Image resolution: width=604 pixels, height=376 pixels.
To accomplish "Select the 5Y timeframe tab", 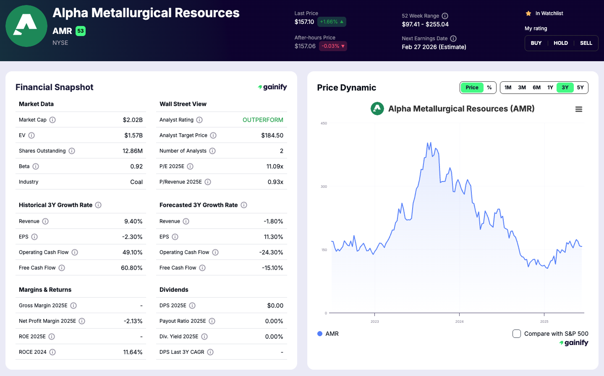I will (580, 88).
